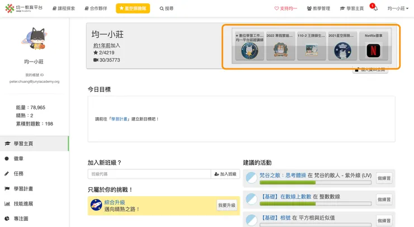Click the graduation cap sidebar icon
Image resolution: width=414 pixels, height=227 pixels.
[7, 143]
